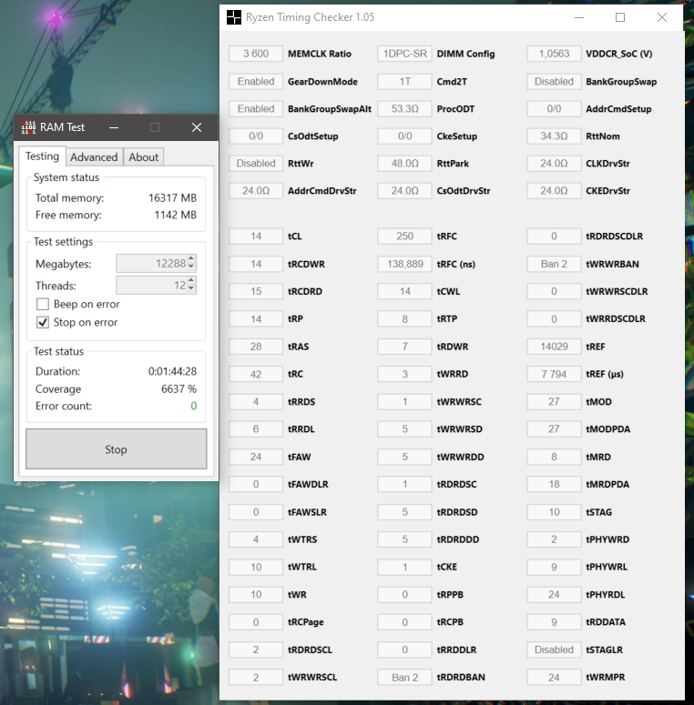Increase Megabytes with the up stepper arrow
The image size is (694, 705).
click(191, 259)
